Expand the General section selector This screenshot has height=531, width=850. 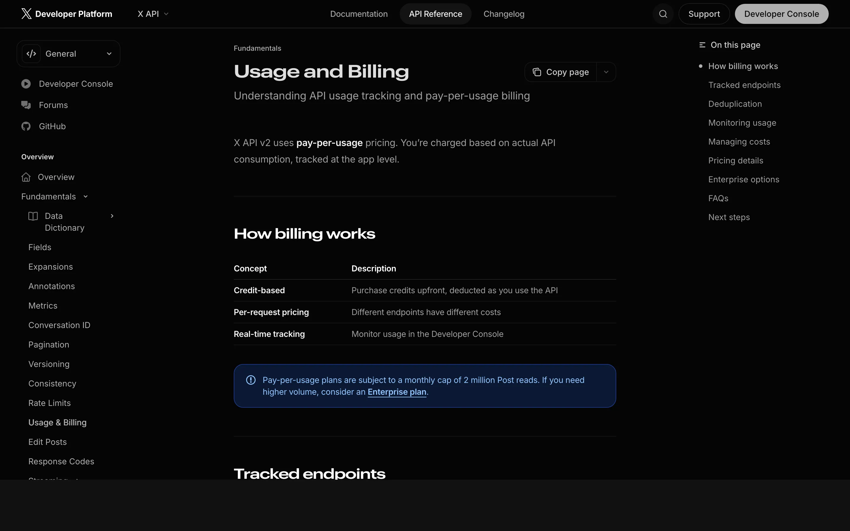[x=68, y=54]
